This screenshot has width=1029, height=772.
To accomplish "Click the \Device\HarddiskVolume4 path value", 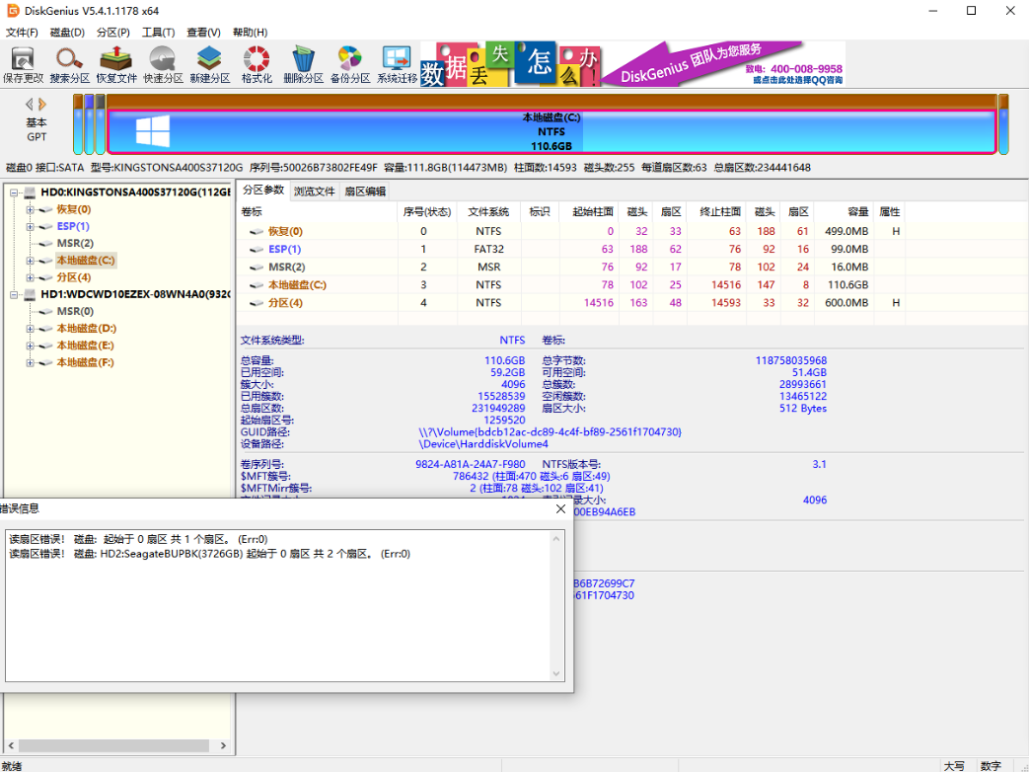I will tap(483, 444).
